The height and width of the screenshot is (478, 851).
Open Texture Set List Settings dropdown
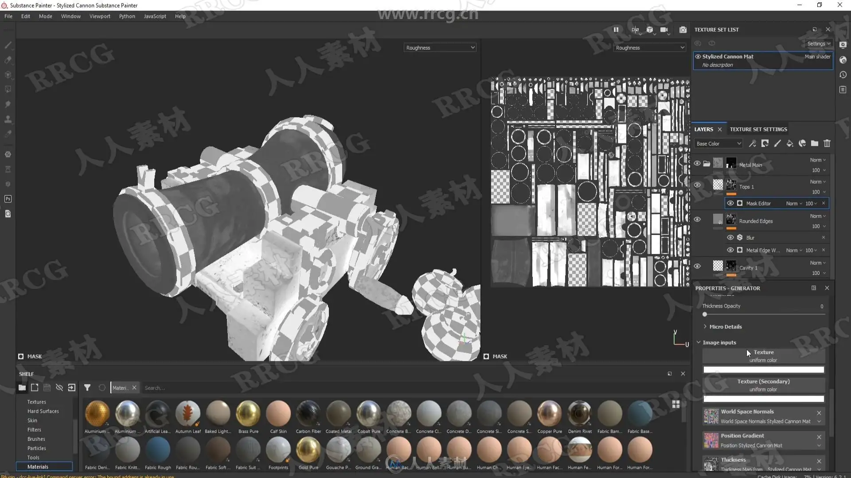tap(818, 44)
